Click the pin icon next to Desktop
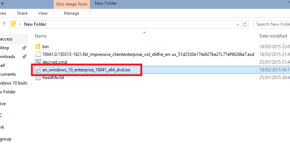The width and height of the screenshot is (290, 161). tap(24, 48)
